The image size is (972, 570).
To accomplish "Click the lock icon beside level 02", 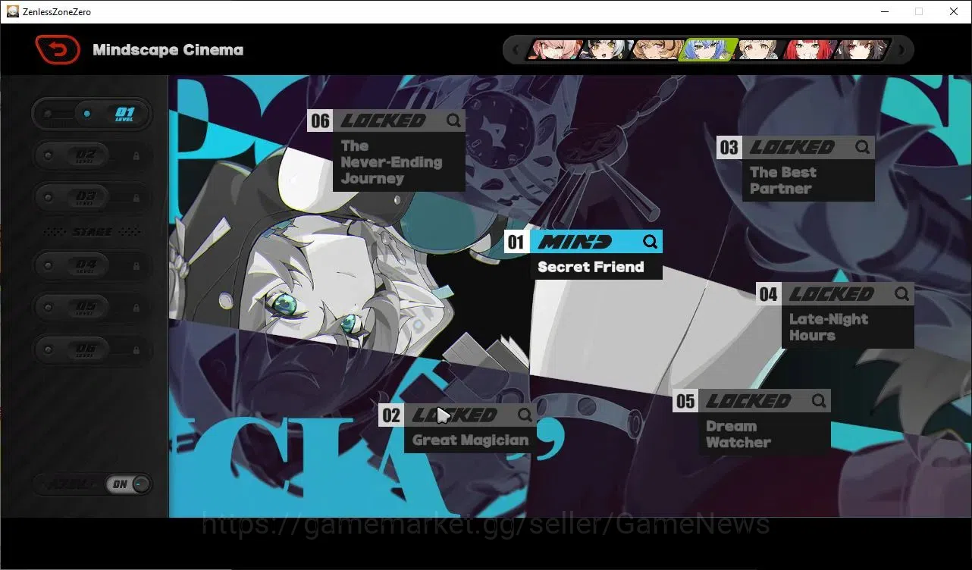I will click(x=136, y=155).
